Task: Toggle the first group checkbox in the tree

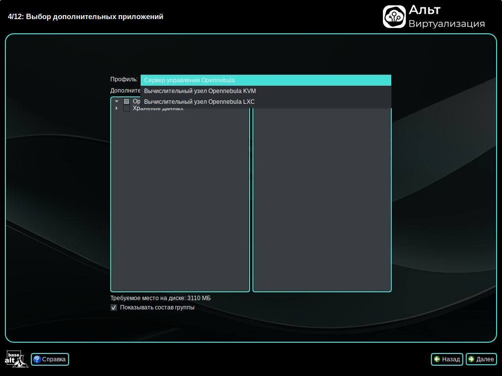Action: coord(126,101)
